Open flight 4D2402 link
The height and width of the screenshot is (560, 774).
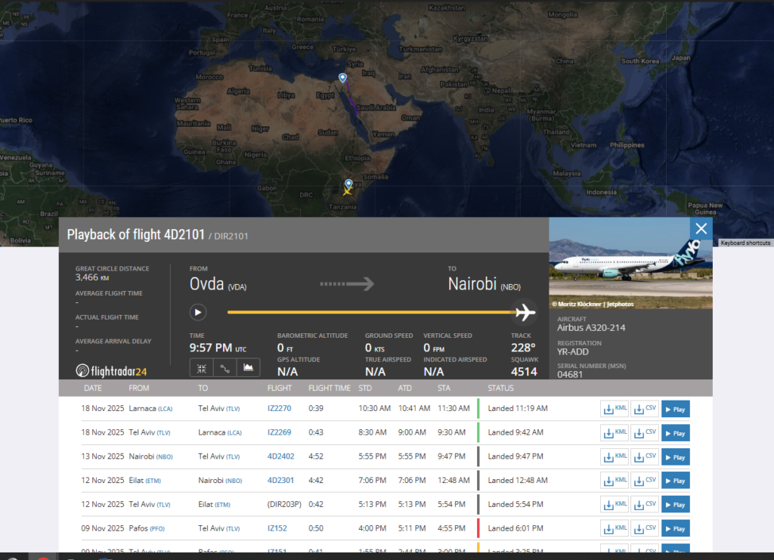[279, 456]
